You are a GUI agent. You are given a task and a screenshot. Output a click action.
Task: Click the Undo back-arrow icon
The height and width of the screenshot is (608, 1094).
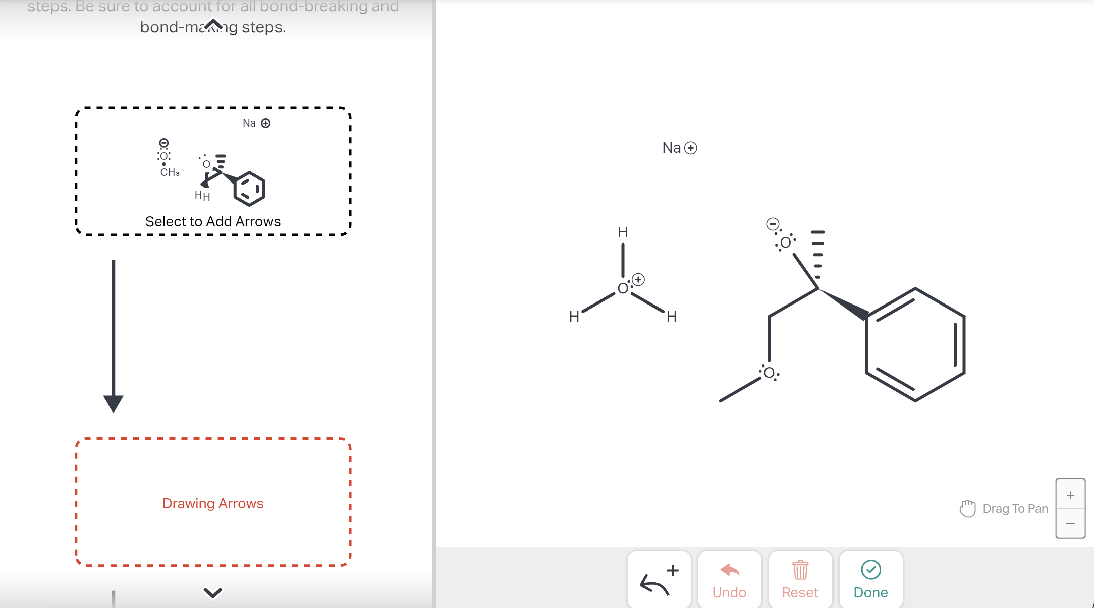click(x=730, y=570)
